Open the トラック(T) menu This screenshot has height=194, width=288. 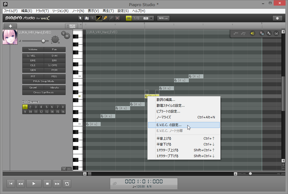42,11
